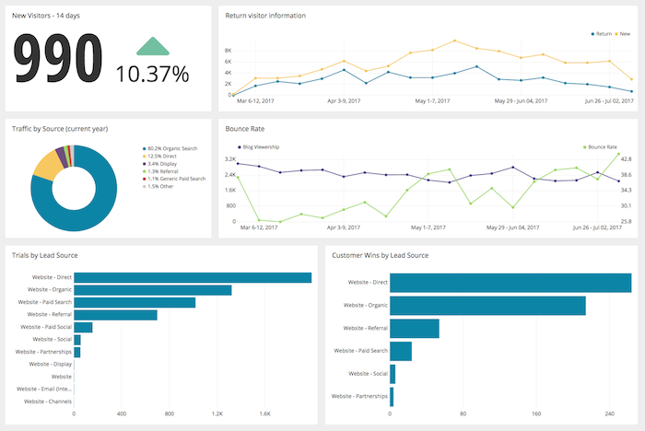Click the Trials by Lead Source title
The width and height of the screenshot is (645, 431).
(44, 255)
